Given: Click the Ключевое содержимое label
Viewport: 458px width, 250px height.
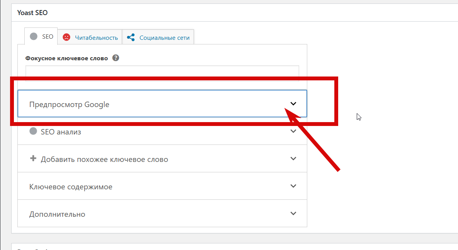Looking at the screenshot, I should click(71, 187).
